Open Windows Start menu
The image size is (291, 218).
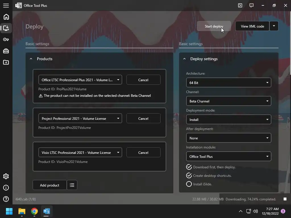(9, 211)
